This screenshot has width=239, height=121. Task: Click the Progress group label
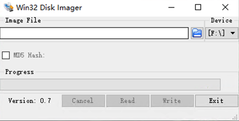pos(20,72)
